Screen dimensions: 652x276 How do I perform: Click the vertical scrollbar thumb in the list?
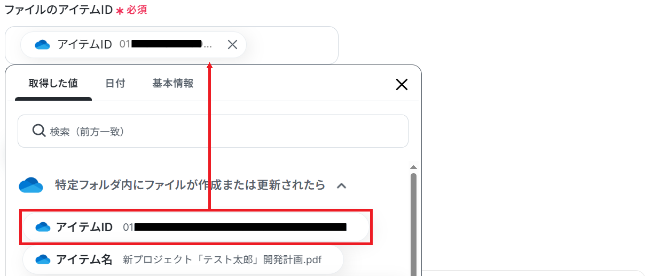(413, 224)
